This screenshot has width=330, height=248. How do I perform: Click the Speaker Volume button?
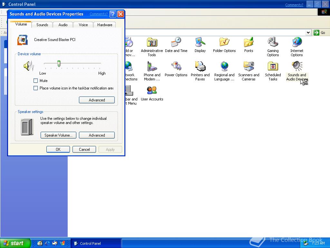[59, 135]
